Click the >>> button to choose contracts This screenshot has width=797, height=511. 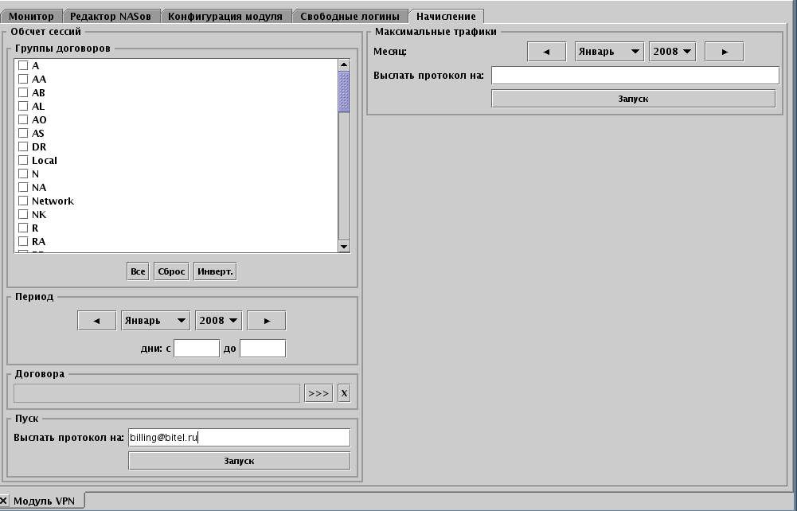pos(318,393)
